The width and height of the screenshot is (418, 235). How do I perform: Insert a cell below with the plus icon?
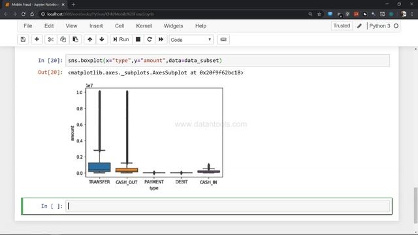point(37,39)
